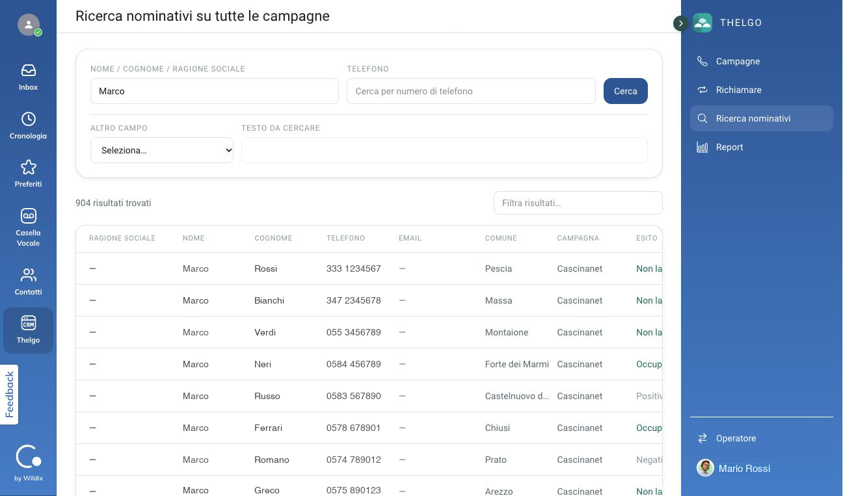Screen dimensions: 843x496
Task: Open Richiamare menu item
Action: click(x=761, y=90)
